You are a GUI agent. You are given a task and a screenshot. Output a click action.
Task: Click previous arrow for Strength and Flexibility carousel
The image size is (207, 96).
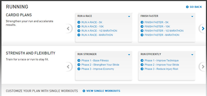(68, 67)
